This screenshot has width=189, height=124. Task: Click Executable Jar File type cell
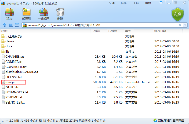tap(138, 82)
